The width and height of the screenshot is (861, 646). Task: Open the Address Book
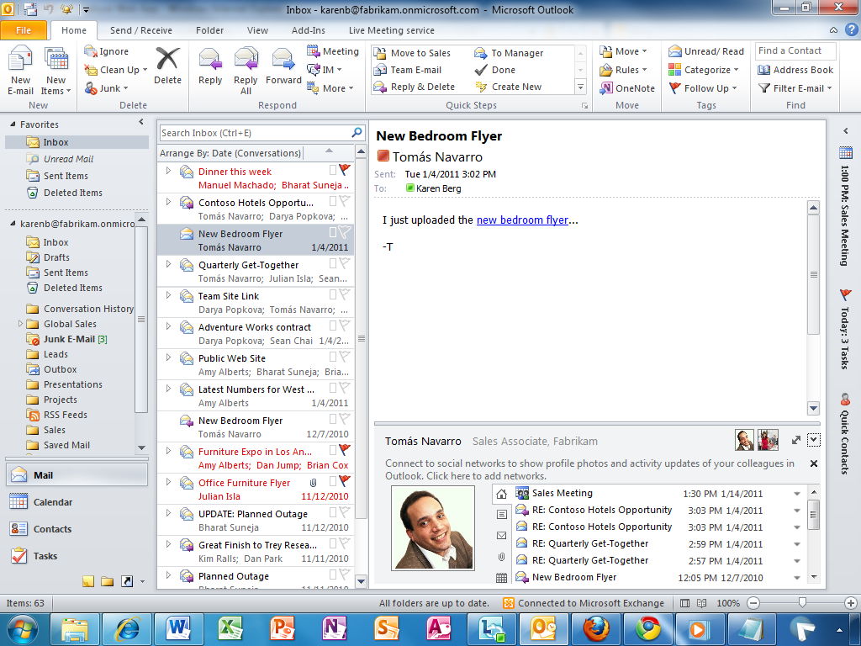coord(795,70)
